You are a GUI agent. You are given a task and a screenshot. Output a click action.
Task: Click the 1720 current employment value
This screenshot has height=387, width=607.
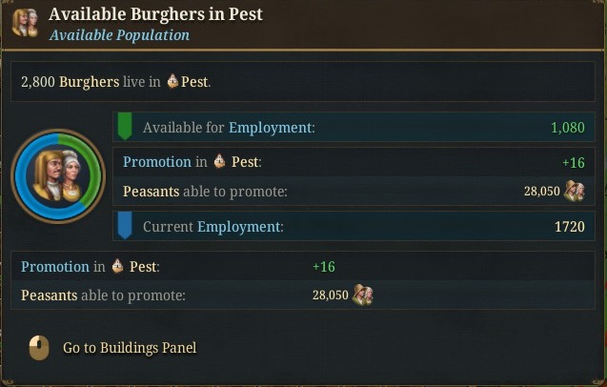569,227
